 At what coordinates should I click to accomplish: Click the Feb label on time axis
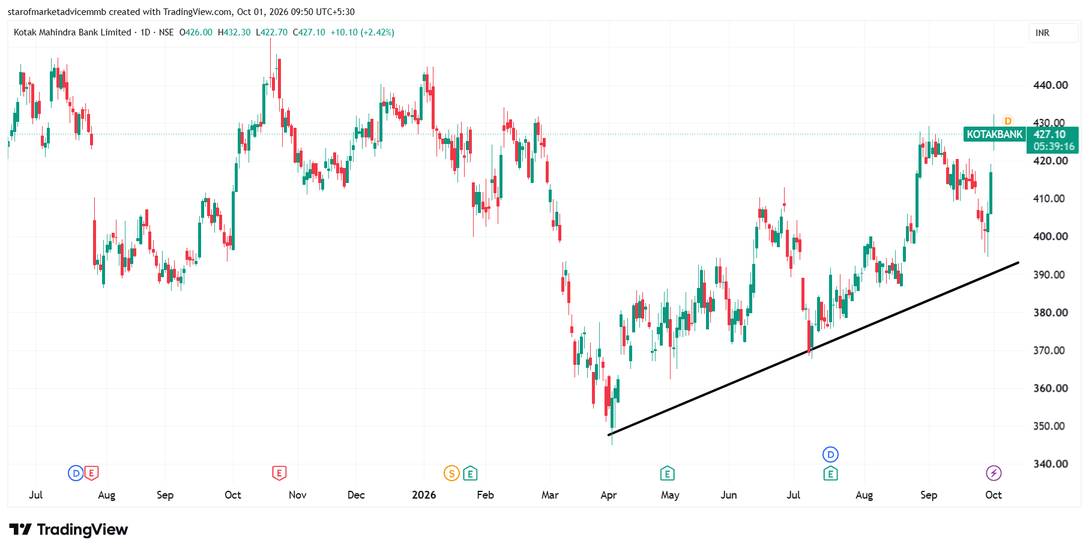click(485, 495)
